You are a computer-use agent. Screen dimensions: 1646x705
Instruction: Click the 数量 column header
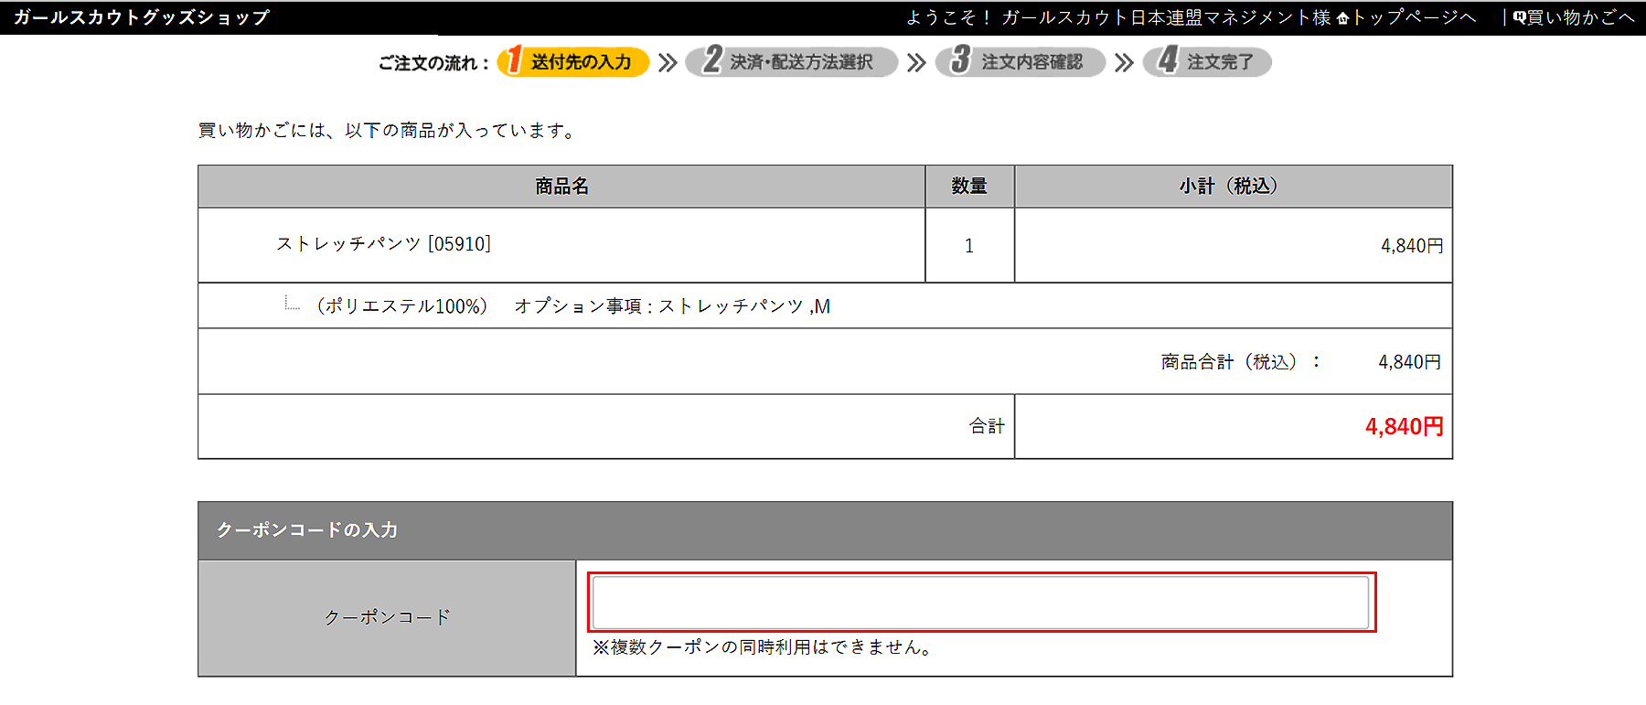969,187
